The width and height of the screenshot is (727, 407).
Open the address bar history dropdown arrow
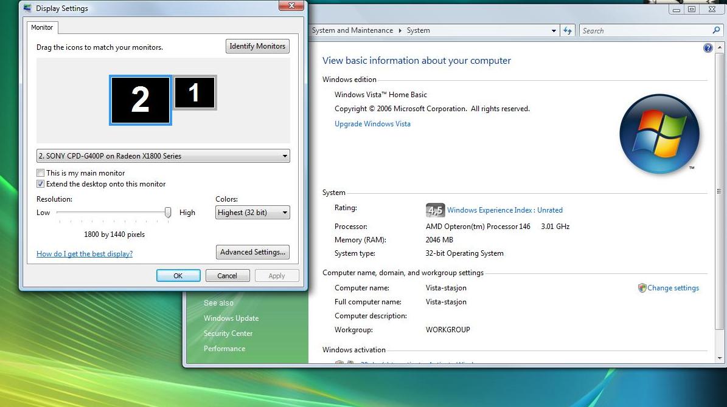[554, 30]
